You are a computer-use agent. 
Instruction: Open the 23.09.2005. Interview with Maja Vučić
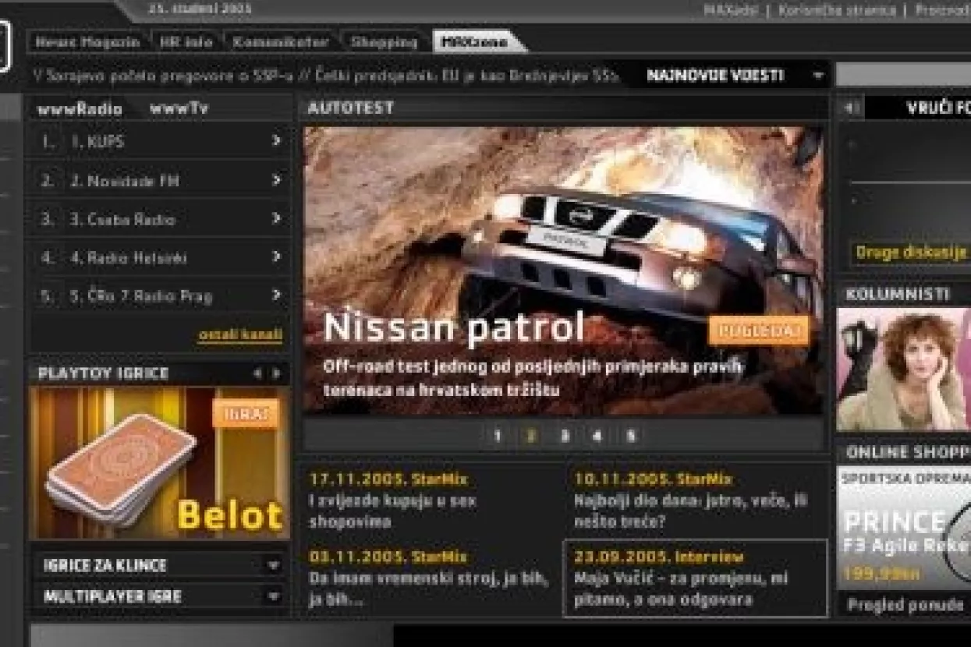tap(694, 578)
